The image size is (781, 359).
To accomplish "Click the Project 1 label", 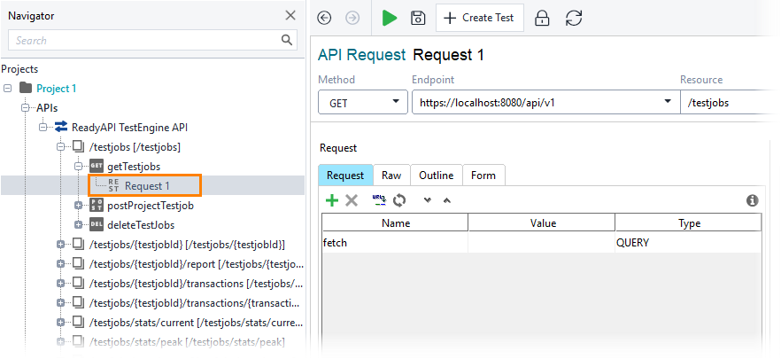I will [57, 89].
